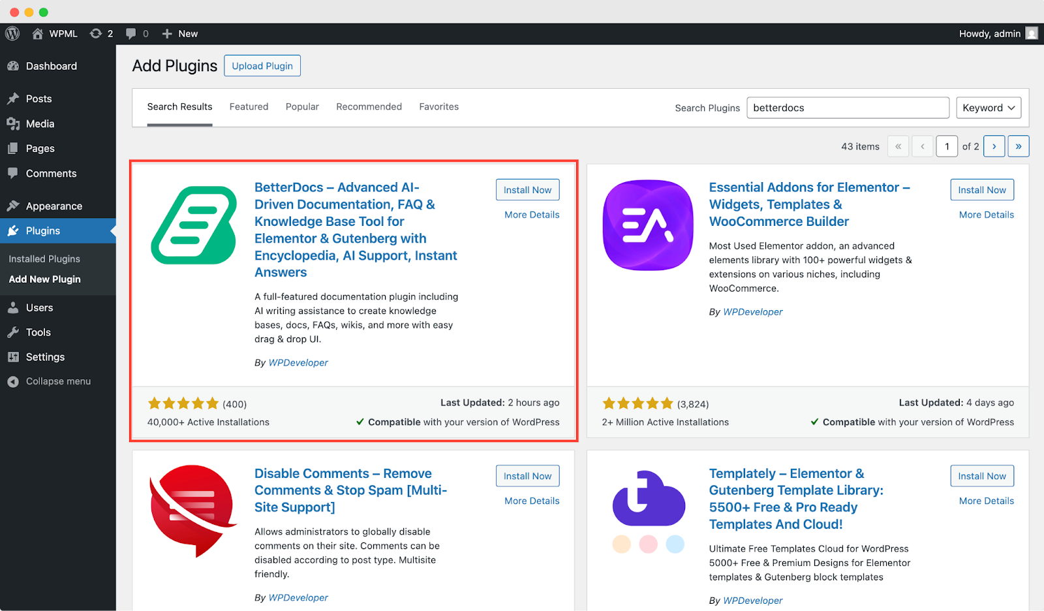
Task: Switch to Popular tab
Action: [302, 106]
